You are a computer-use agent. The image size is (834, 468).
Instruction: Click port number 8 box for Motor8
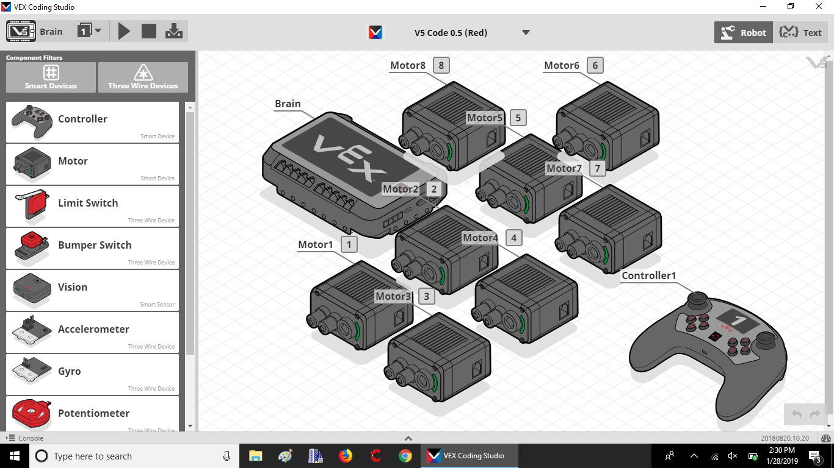point(441,66)
